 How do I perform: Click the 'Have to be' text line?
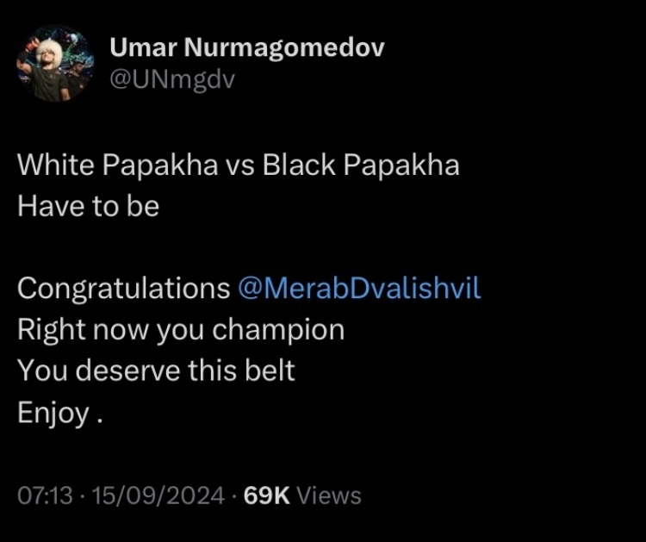click(x=88, y=206)
